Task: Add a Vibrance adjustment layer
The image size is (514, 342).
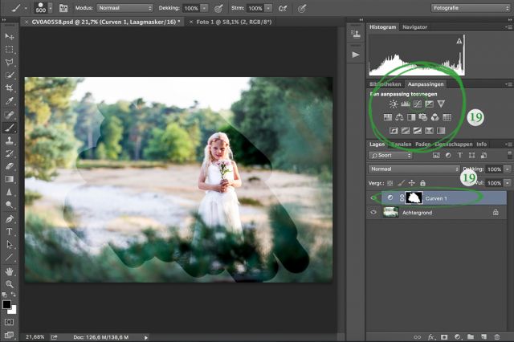Action: (x=441, y=104)
